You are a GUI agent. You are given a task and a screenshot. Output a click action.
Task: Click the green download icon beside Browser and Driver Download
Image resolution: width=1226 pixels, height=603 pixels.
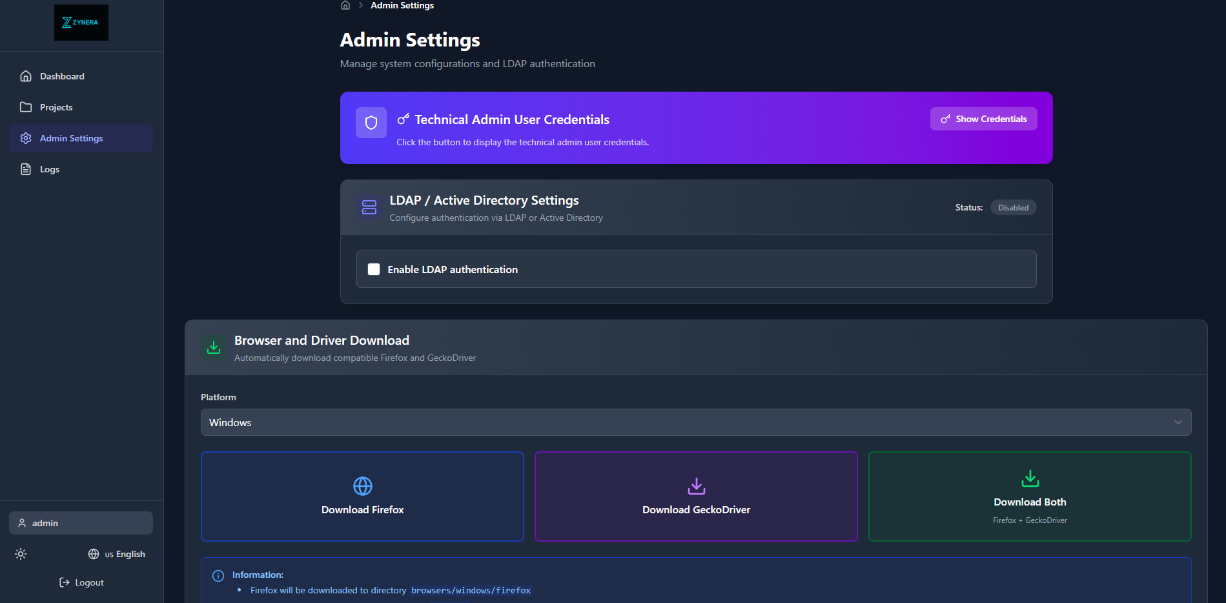pyautogui.click(x=214, y=347)
